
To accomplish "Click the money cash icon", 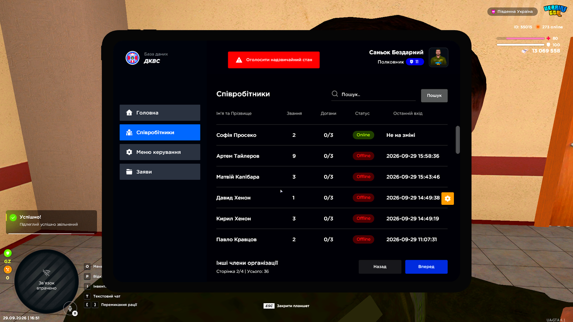I will [x=525, y=51].
